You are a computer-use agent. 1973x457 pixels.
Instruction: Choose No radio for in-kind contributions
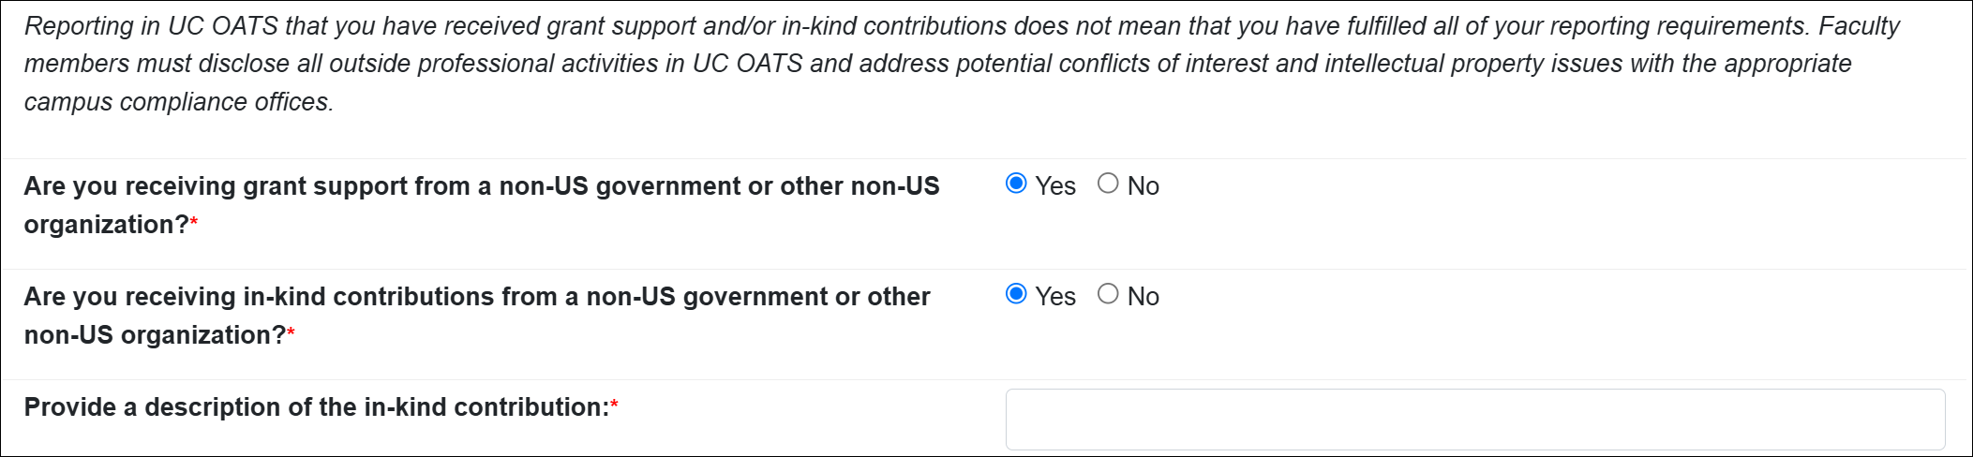coord(1108,294)
